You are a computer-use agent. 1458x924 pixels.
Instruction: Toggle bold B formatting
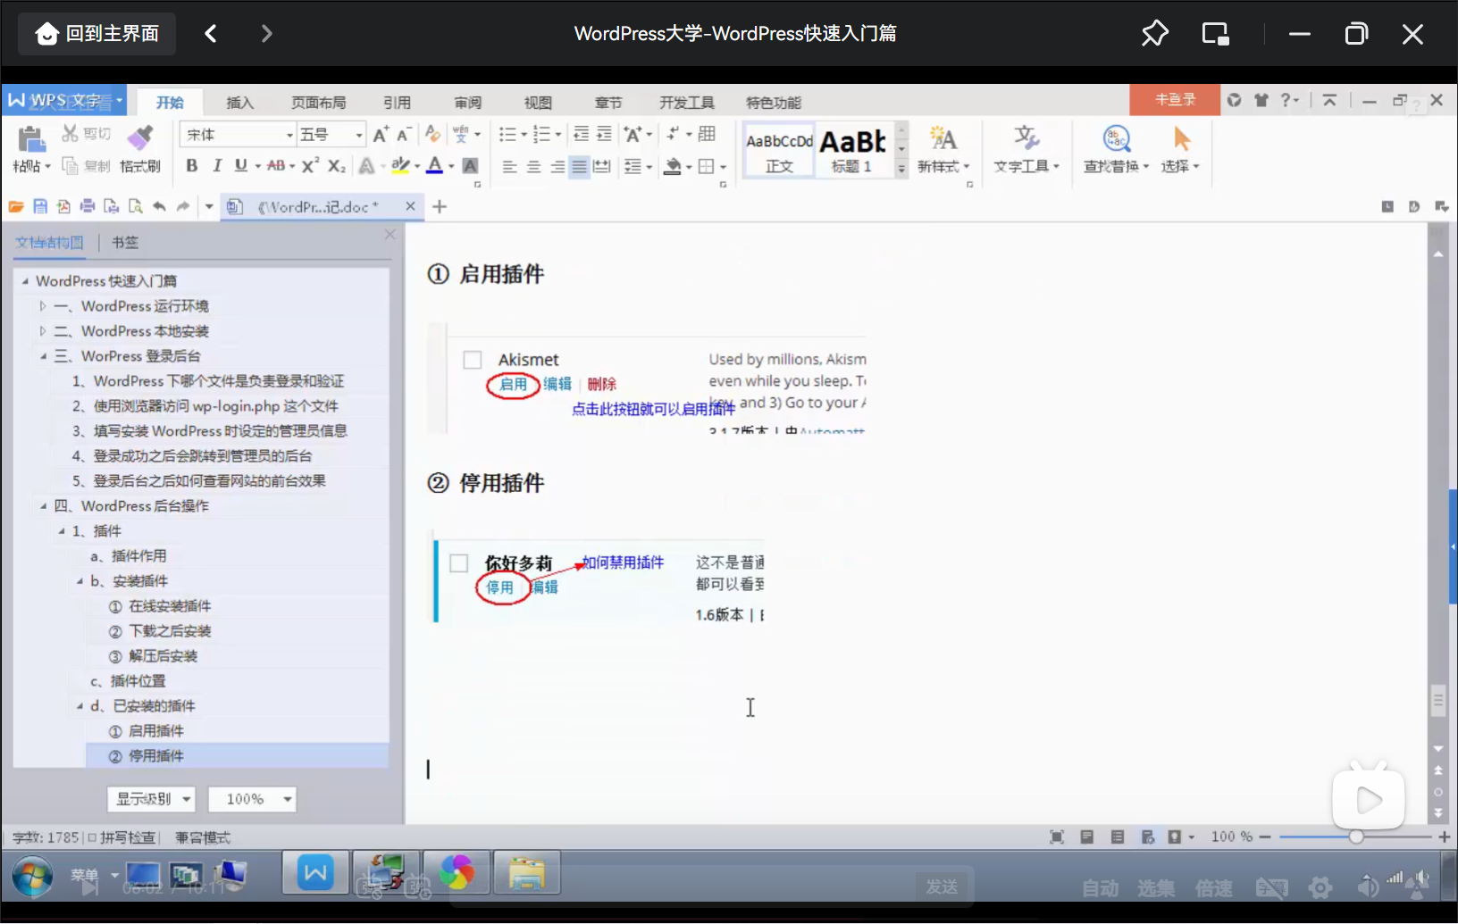pos(191,166)
